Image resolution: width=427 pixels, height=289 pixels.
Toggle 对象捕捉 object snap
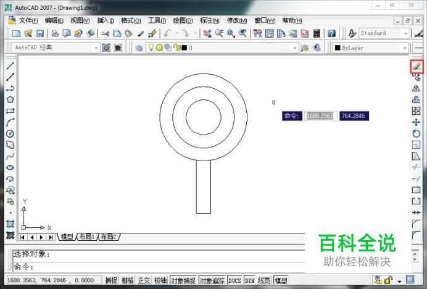tap(183, 280)
